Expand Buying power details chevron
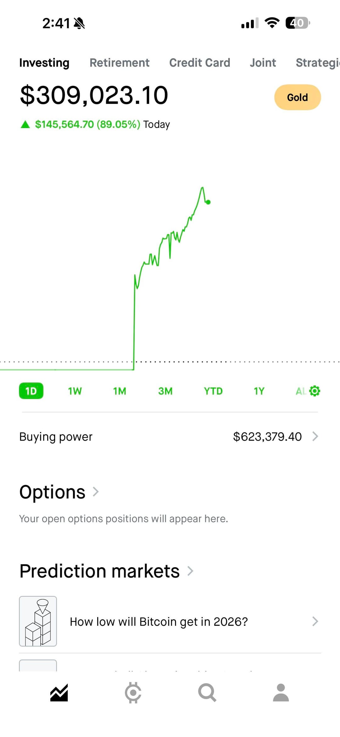 [315, 437]
